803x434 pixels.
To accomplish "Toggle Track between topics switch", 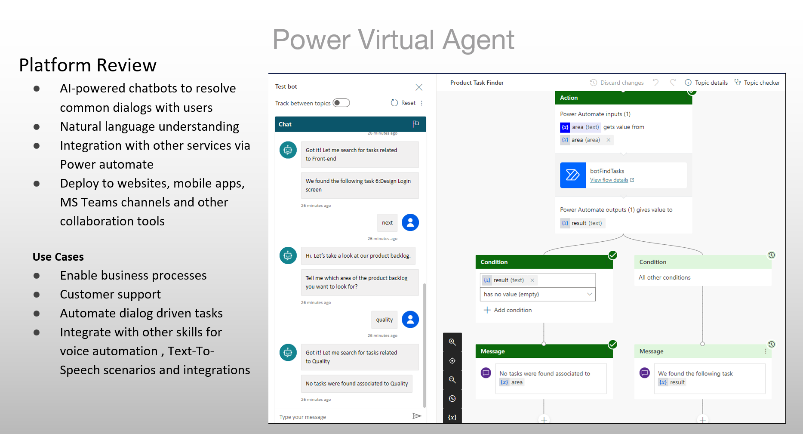I will (342, 103).
